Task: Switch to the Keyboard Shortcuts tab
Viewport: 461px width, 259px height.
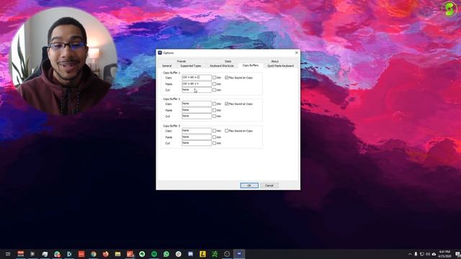Action: click(x=222, y=65)
